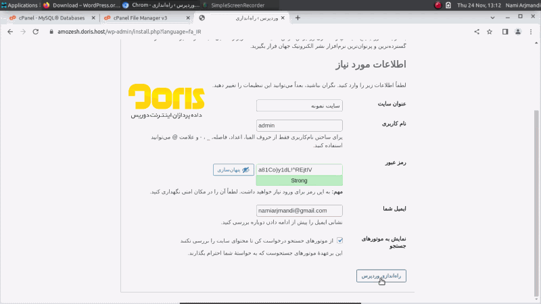Open Nami Arjmandi user menu

click(523, 5)
